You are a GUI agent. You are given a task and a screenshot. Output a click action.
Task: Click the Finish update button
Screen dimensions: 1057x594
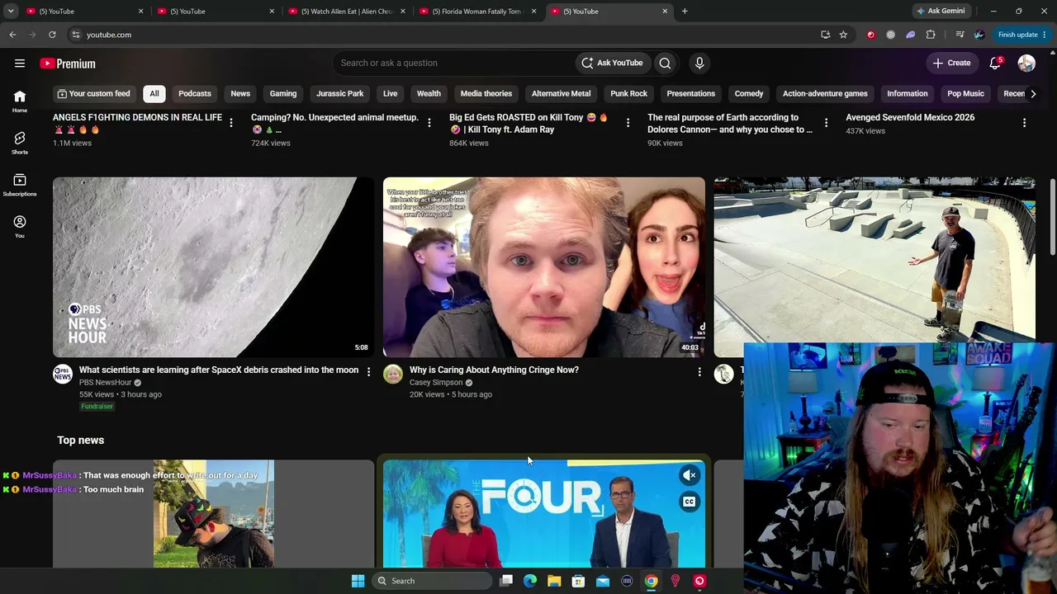pyautogui.click(x=1021, y=35)
